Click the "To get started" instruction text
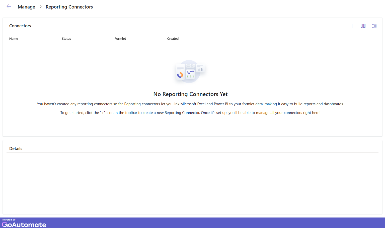 tap(190, 113)
